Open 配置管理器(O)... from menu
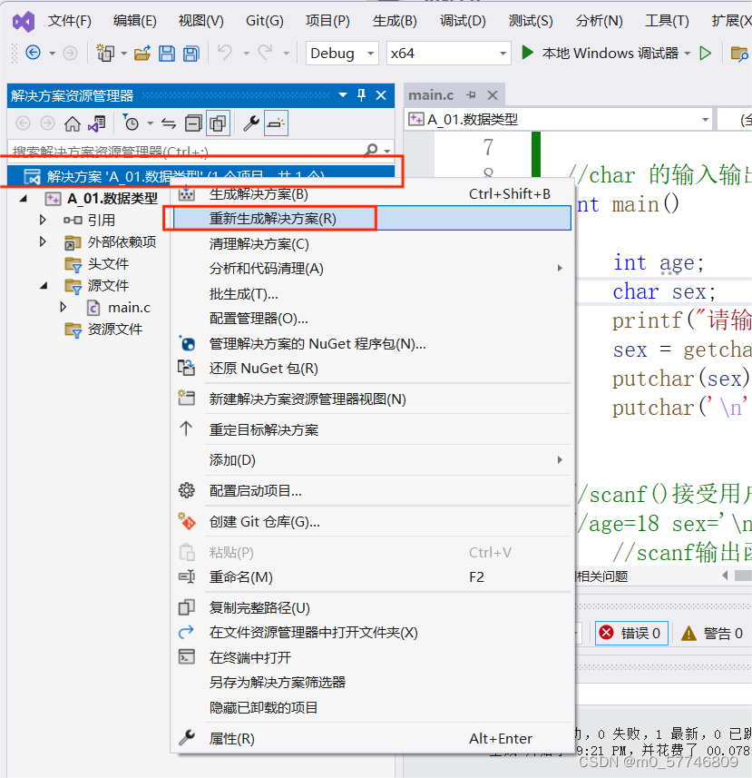The height and width of the screenshot is (778, 752). pos(372,318)
